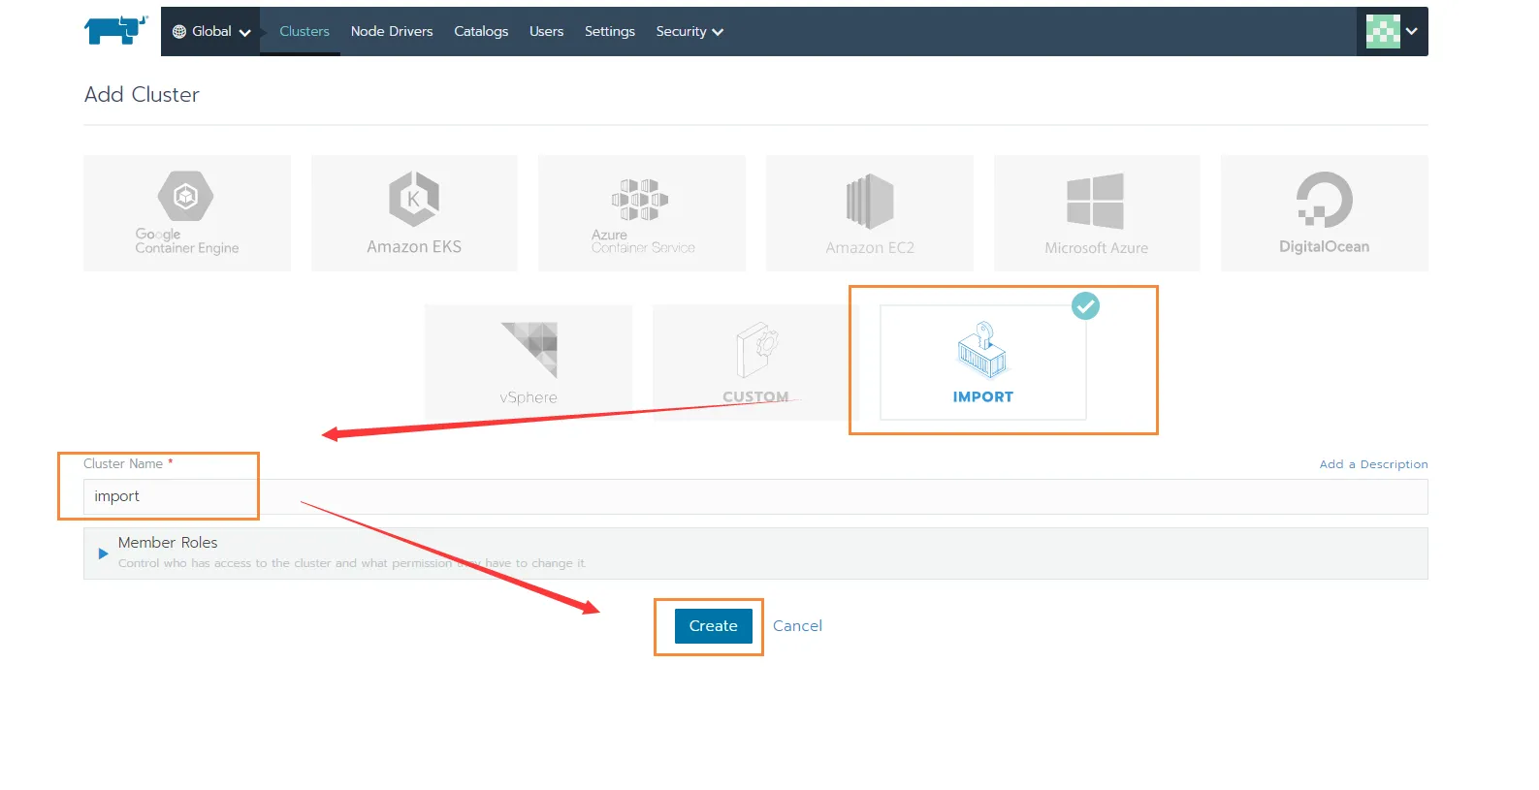Select the Import cluster tile
This screenshot has height=790, width=1539.
click(x=982, y=363)
